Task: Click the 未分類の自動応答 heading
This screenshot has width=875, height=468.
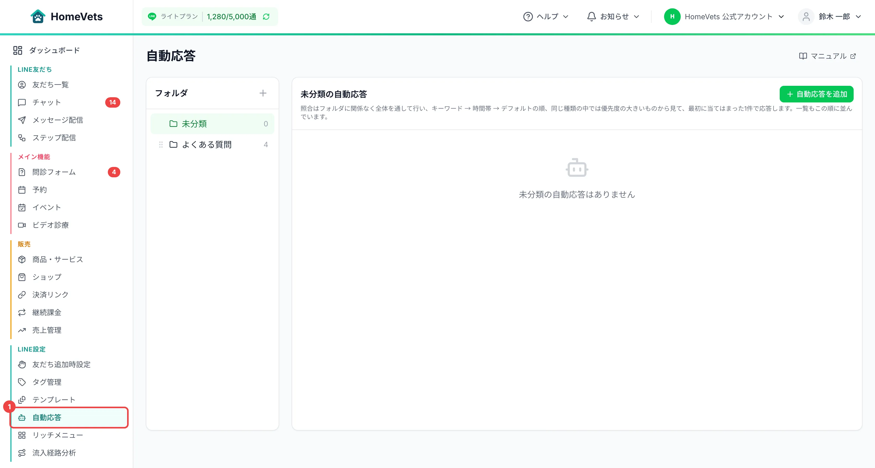Action: pyautogui.click(x=334, y=94)
